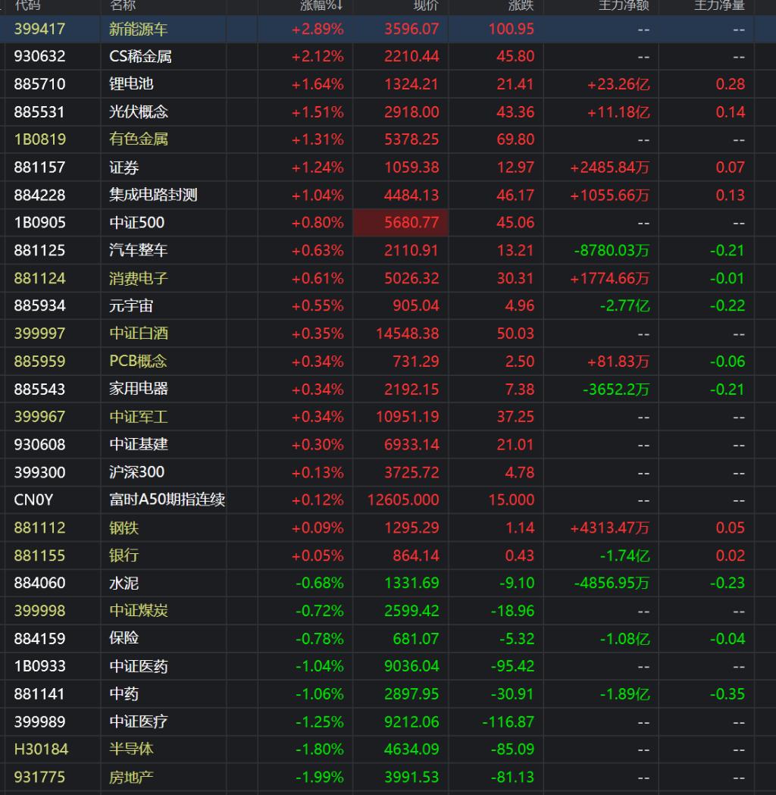Select the 新能源车 row
776x795 pixels.
[139, 29]
